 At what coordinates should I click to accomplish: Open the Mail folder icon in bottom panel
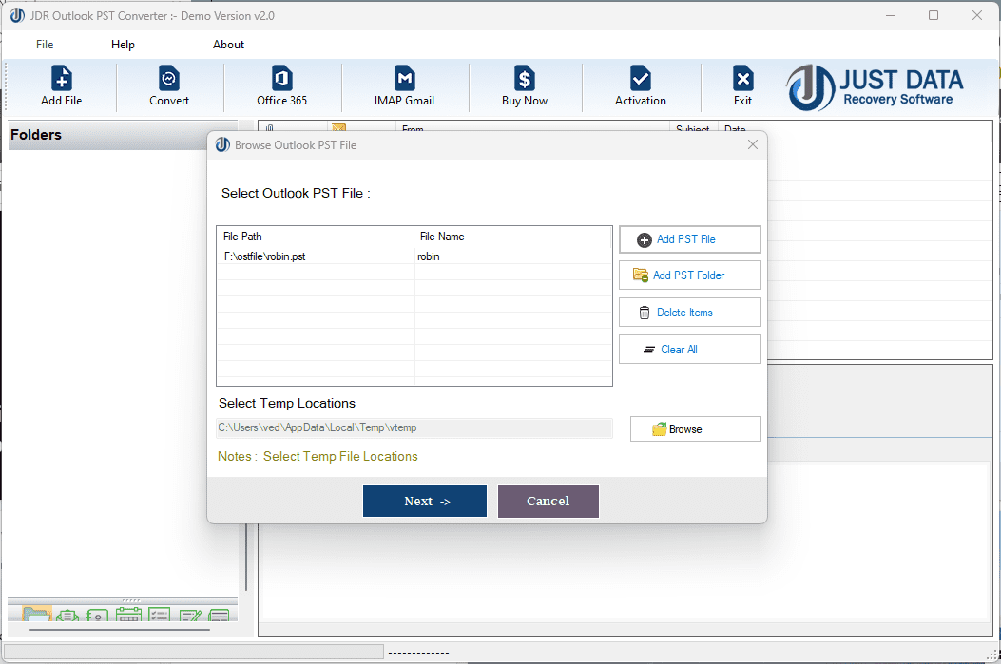36,615
